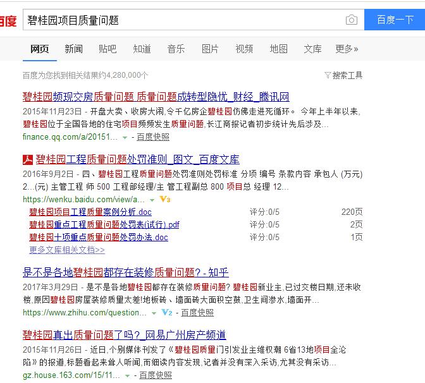Open 碧桂园重点工程质量问题处罚表(试行).pdf
This screenshot has width=425, height=383.
coord(104,224)
